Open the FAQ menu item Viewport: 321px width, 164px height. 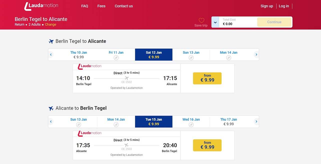point(85,6)
